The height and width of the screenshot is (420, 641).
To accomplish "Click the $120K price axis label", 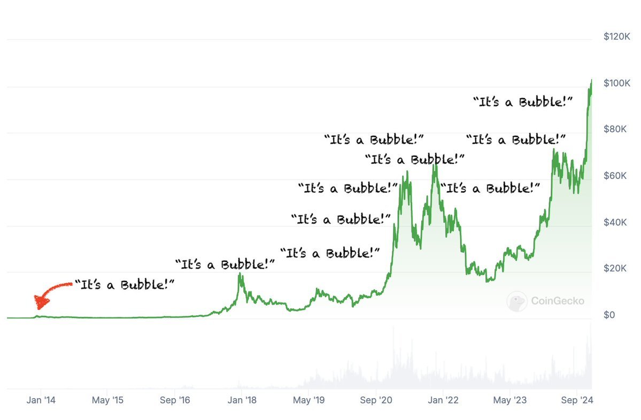I will pos(616,37).
